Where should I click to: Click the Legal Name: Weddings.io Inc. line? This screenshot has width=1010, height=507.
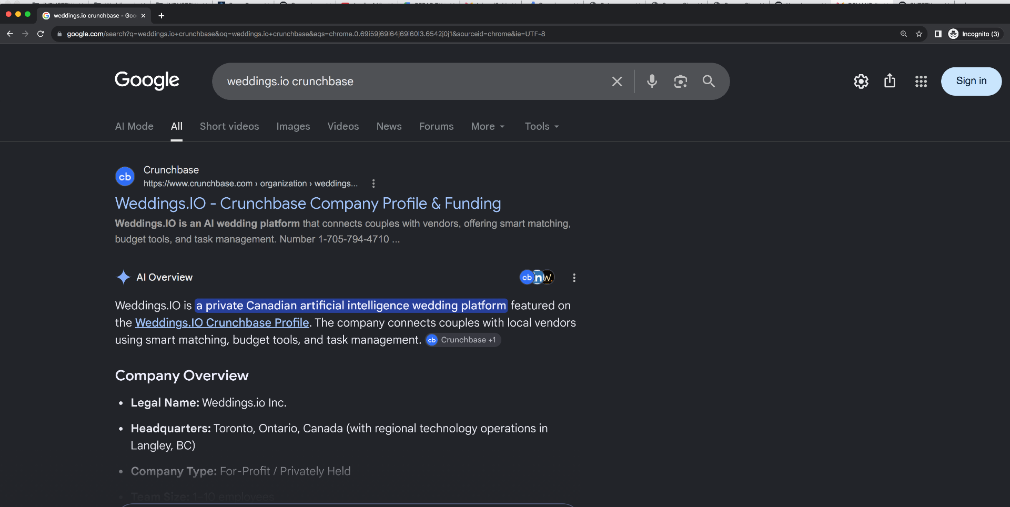tap(209, 403)
